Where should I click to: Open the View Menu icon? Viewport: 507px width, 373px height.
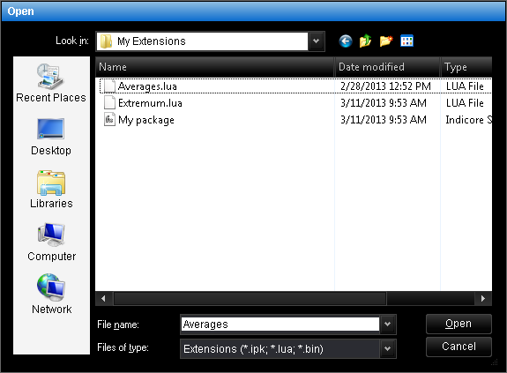click(x=406, y=41)
